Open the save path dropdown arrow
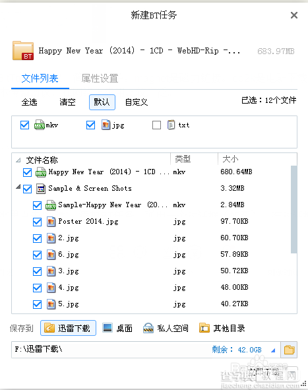Image resolution: width=308 pixels, height=390 pixels. tap(273, 350)
